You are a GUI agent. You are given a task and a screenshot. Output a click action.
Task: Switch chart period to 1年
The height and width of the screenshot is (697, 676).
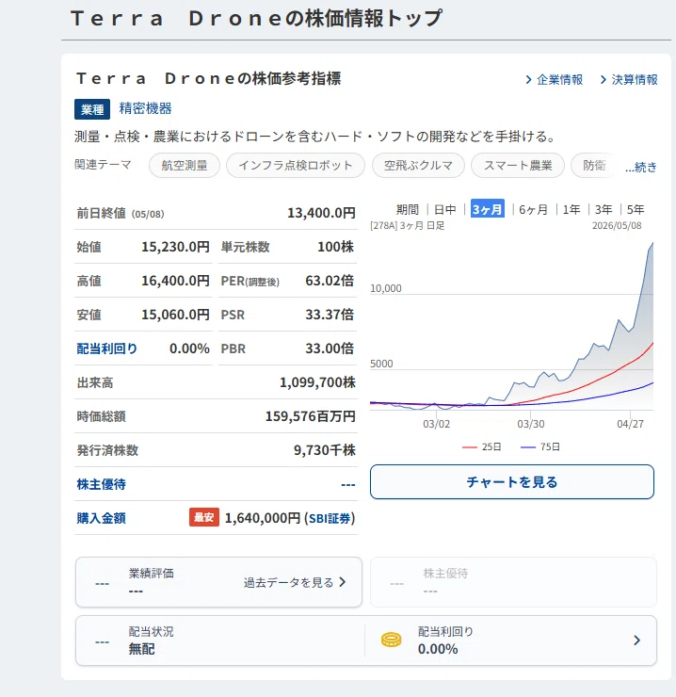click(x=571, y=209)
